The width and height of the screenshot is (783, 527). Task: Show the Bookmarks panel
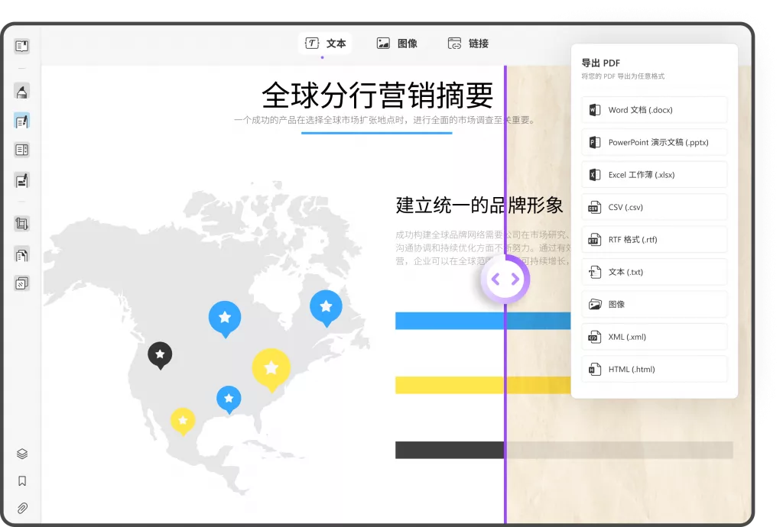(x=22, y=481)
